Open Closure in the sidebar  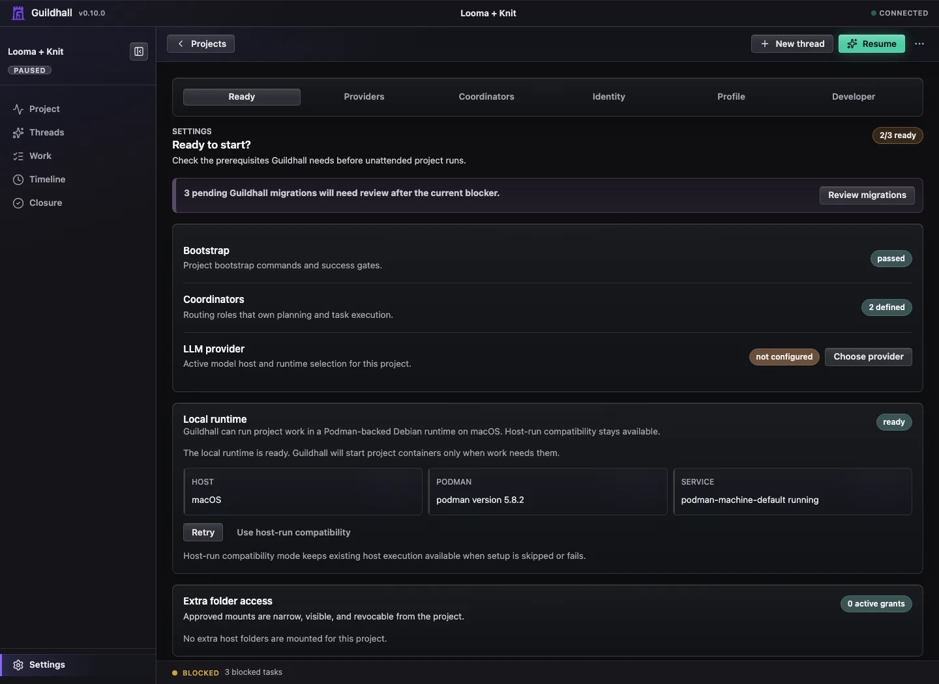pos(78,203)
